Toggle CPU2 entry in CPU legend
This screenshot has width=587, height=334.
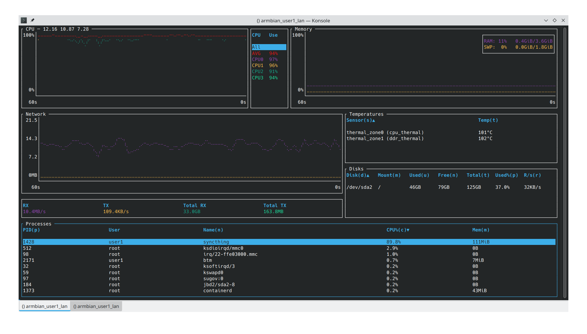click(x=265, y=72)
